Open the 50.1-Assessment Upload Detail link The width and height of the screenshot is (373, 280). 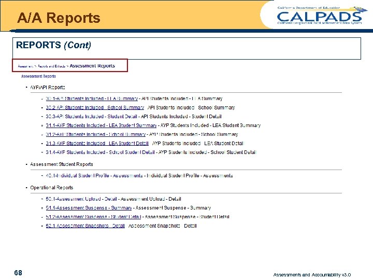click(x=81, y=199)
